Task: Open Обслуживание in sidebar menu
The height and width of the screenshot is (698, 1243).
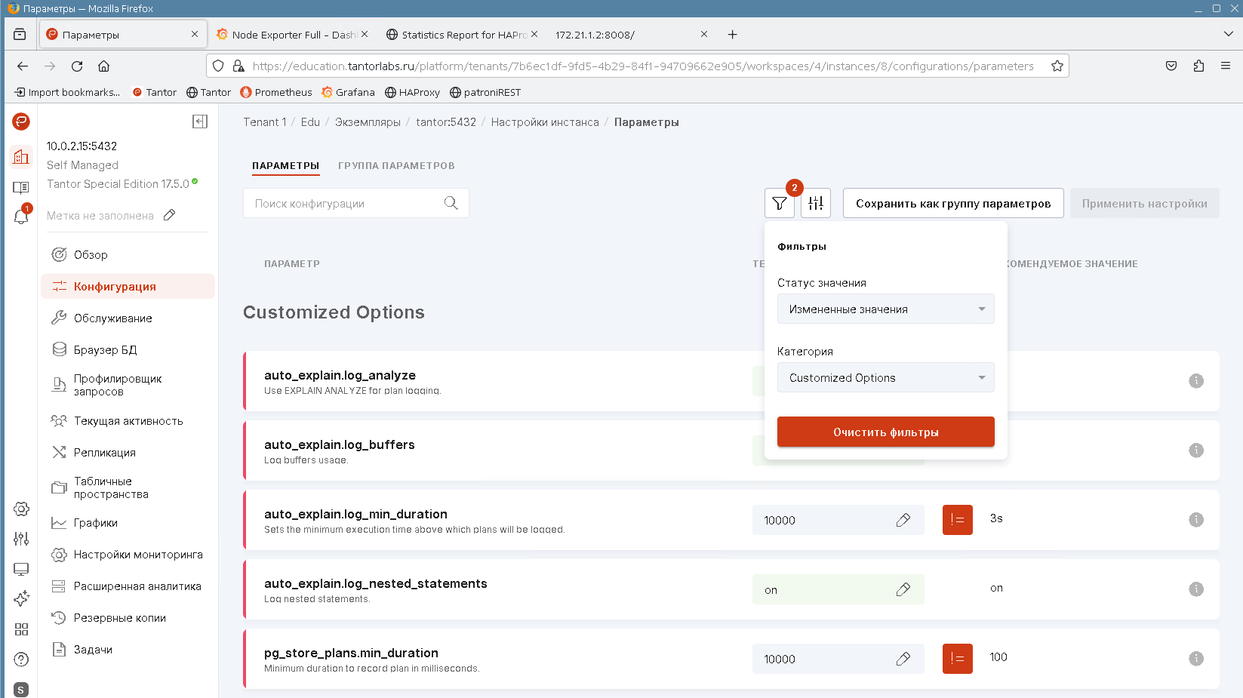Action: click(x=113, y=318)
